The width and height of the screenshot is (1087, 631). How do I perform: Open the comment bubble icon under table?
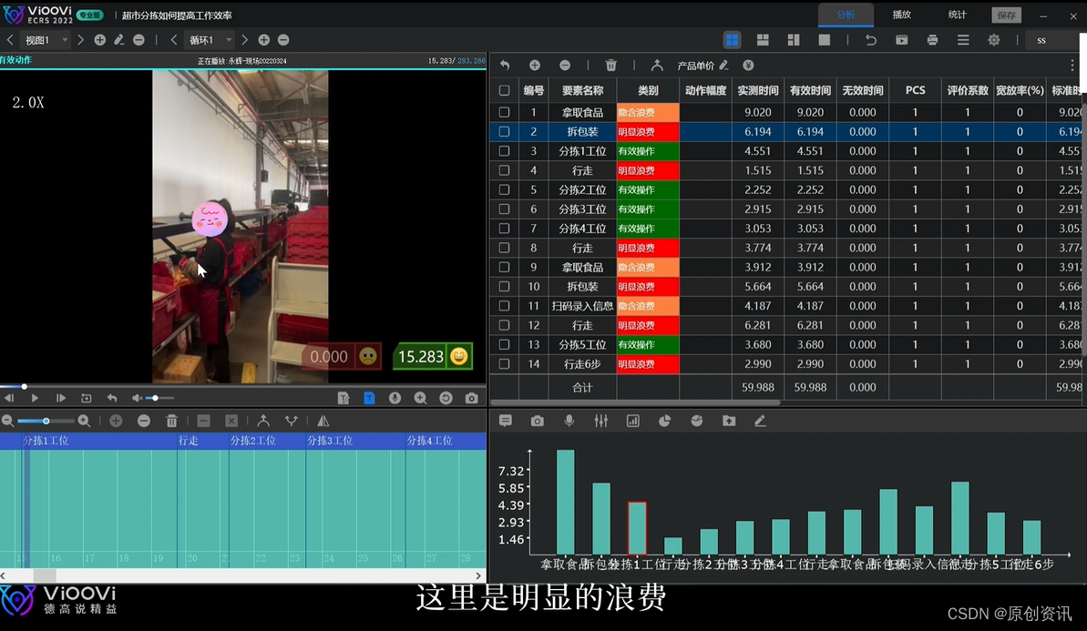(506, 422)
